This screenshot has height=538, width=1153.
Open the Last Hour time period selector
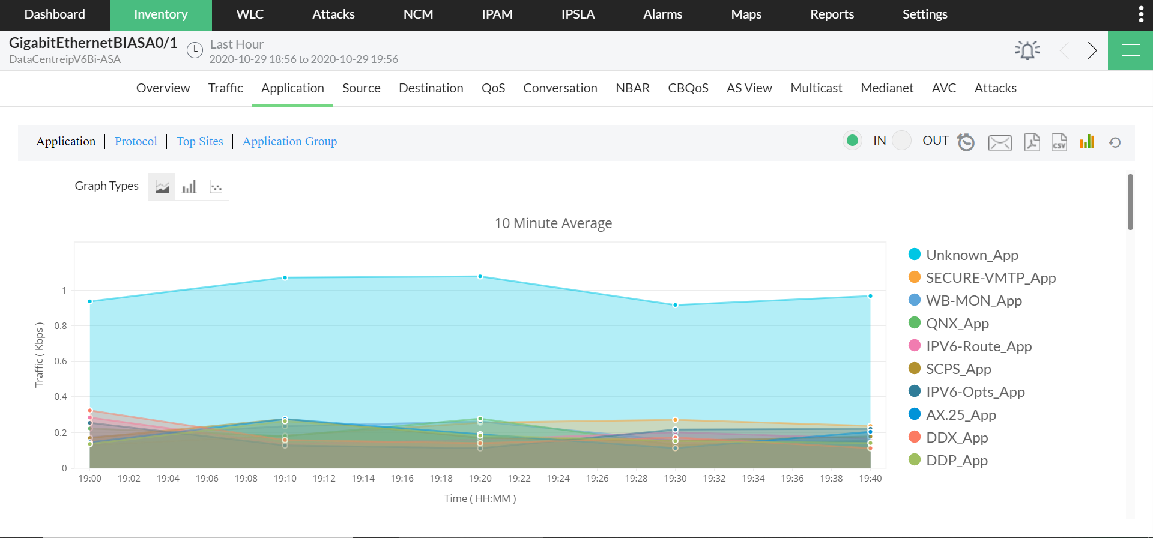point(237,44)
